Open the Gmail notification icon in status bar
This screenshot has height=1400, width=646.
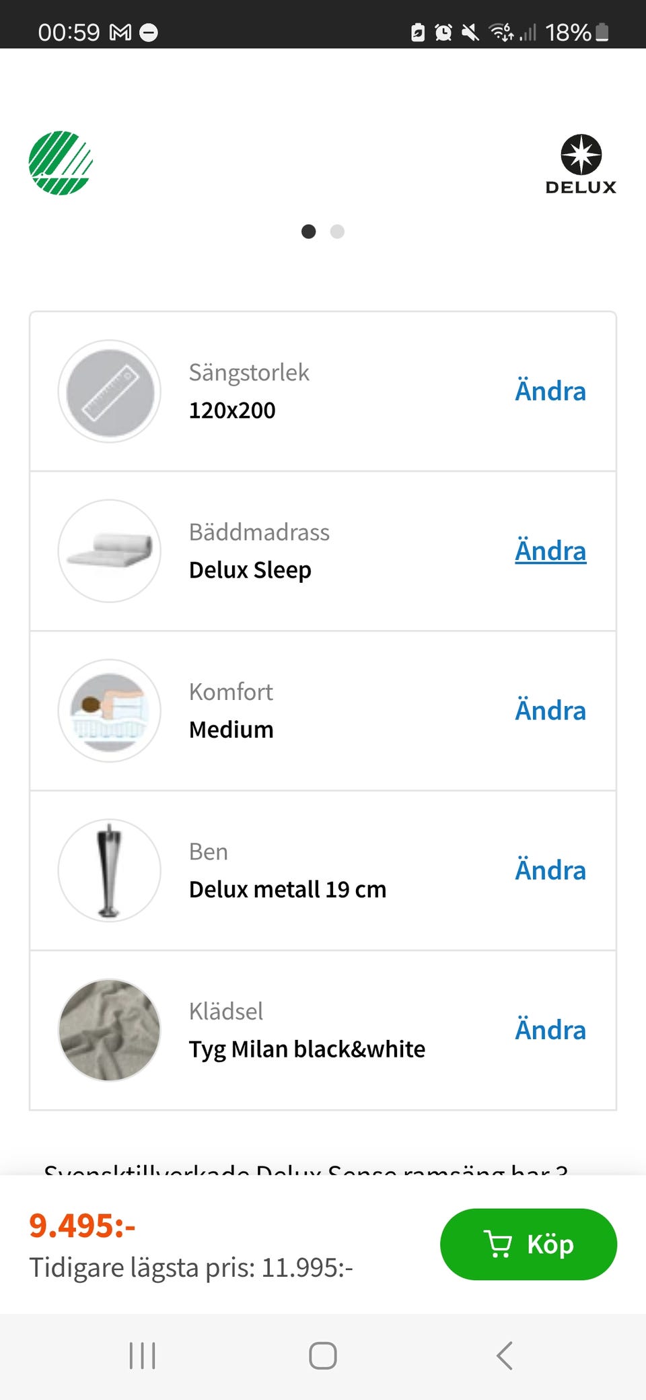click(120, 32)
